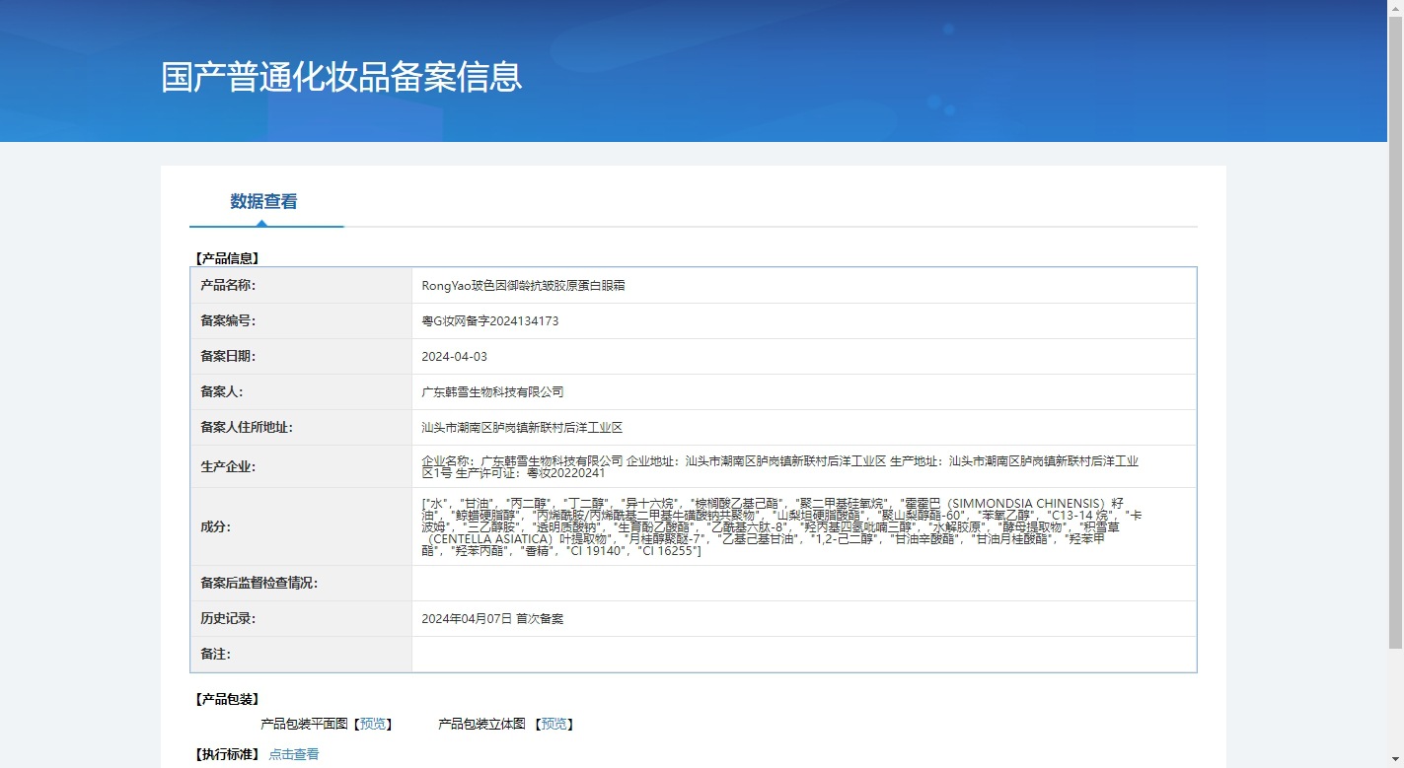Click the 备案编号 label cell
1404x768 pixels.
point(301,320)
